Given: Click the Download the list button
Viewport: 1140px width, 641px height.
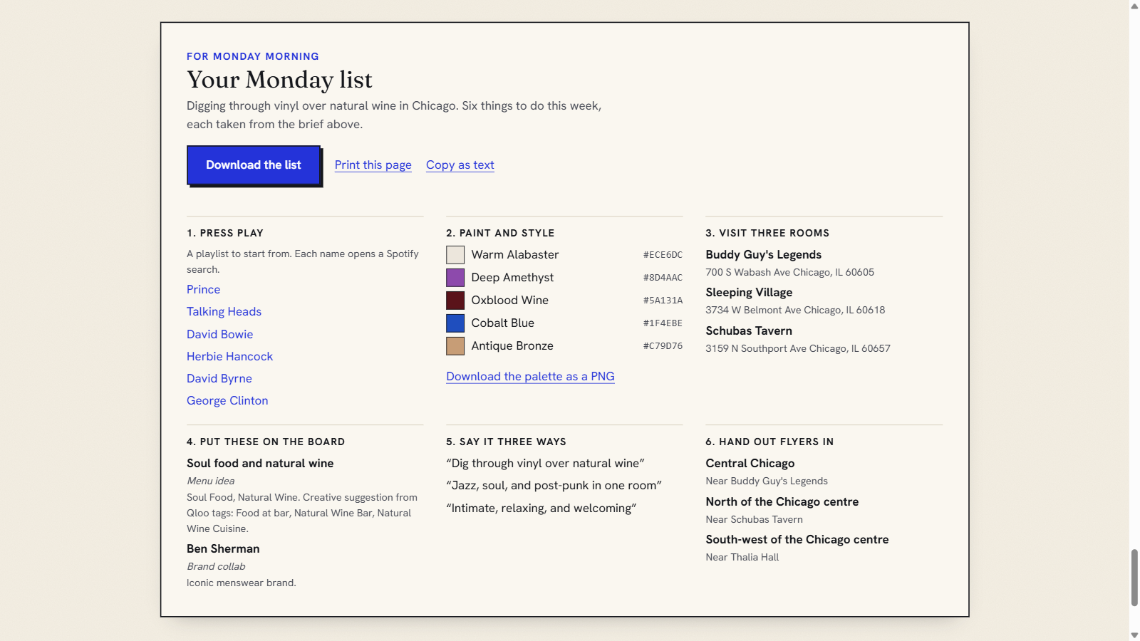Looking at the screenshot, I should coord(254,165).
